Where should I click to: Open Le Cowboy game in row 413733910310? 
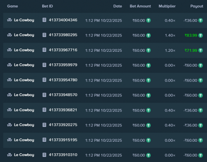click(x=24, y=155)
